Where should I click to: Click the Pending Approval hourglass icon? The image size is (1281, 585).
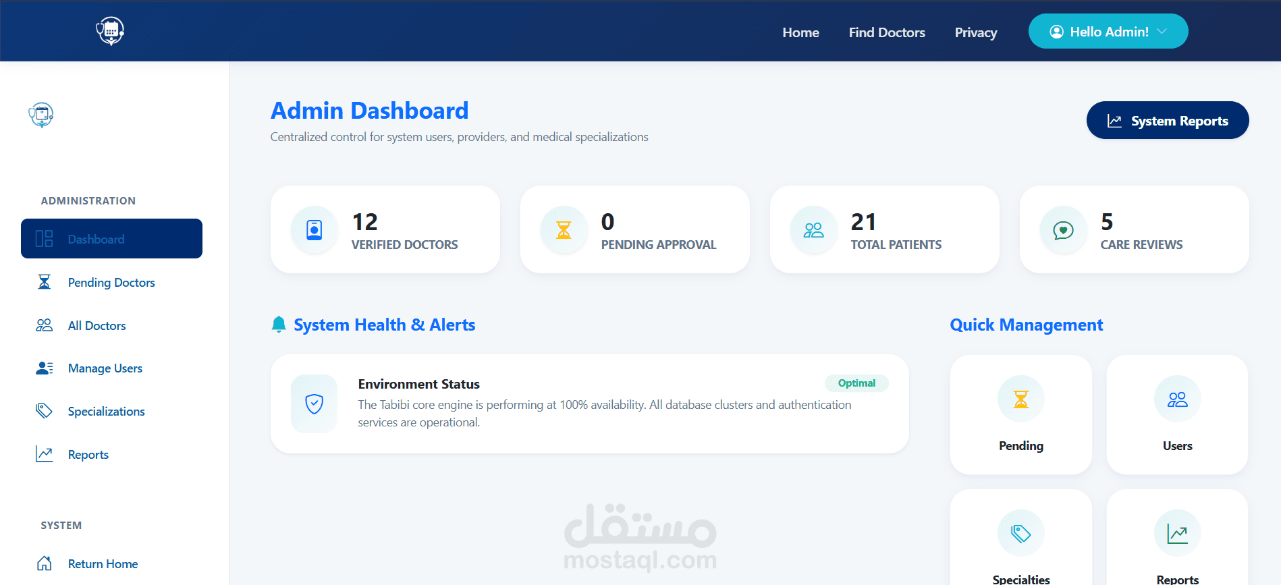(x=564, y=230)
